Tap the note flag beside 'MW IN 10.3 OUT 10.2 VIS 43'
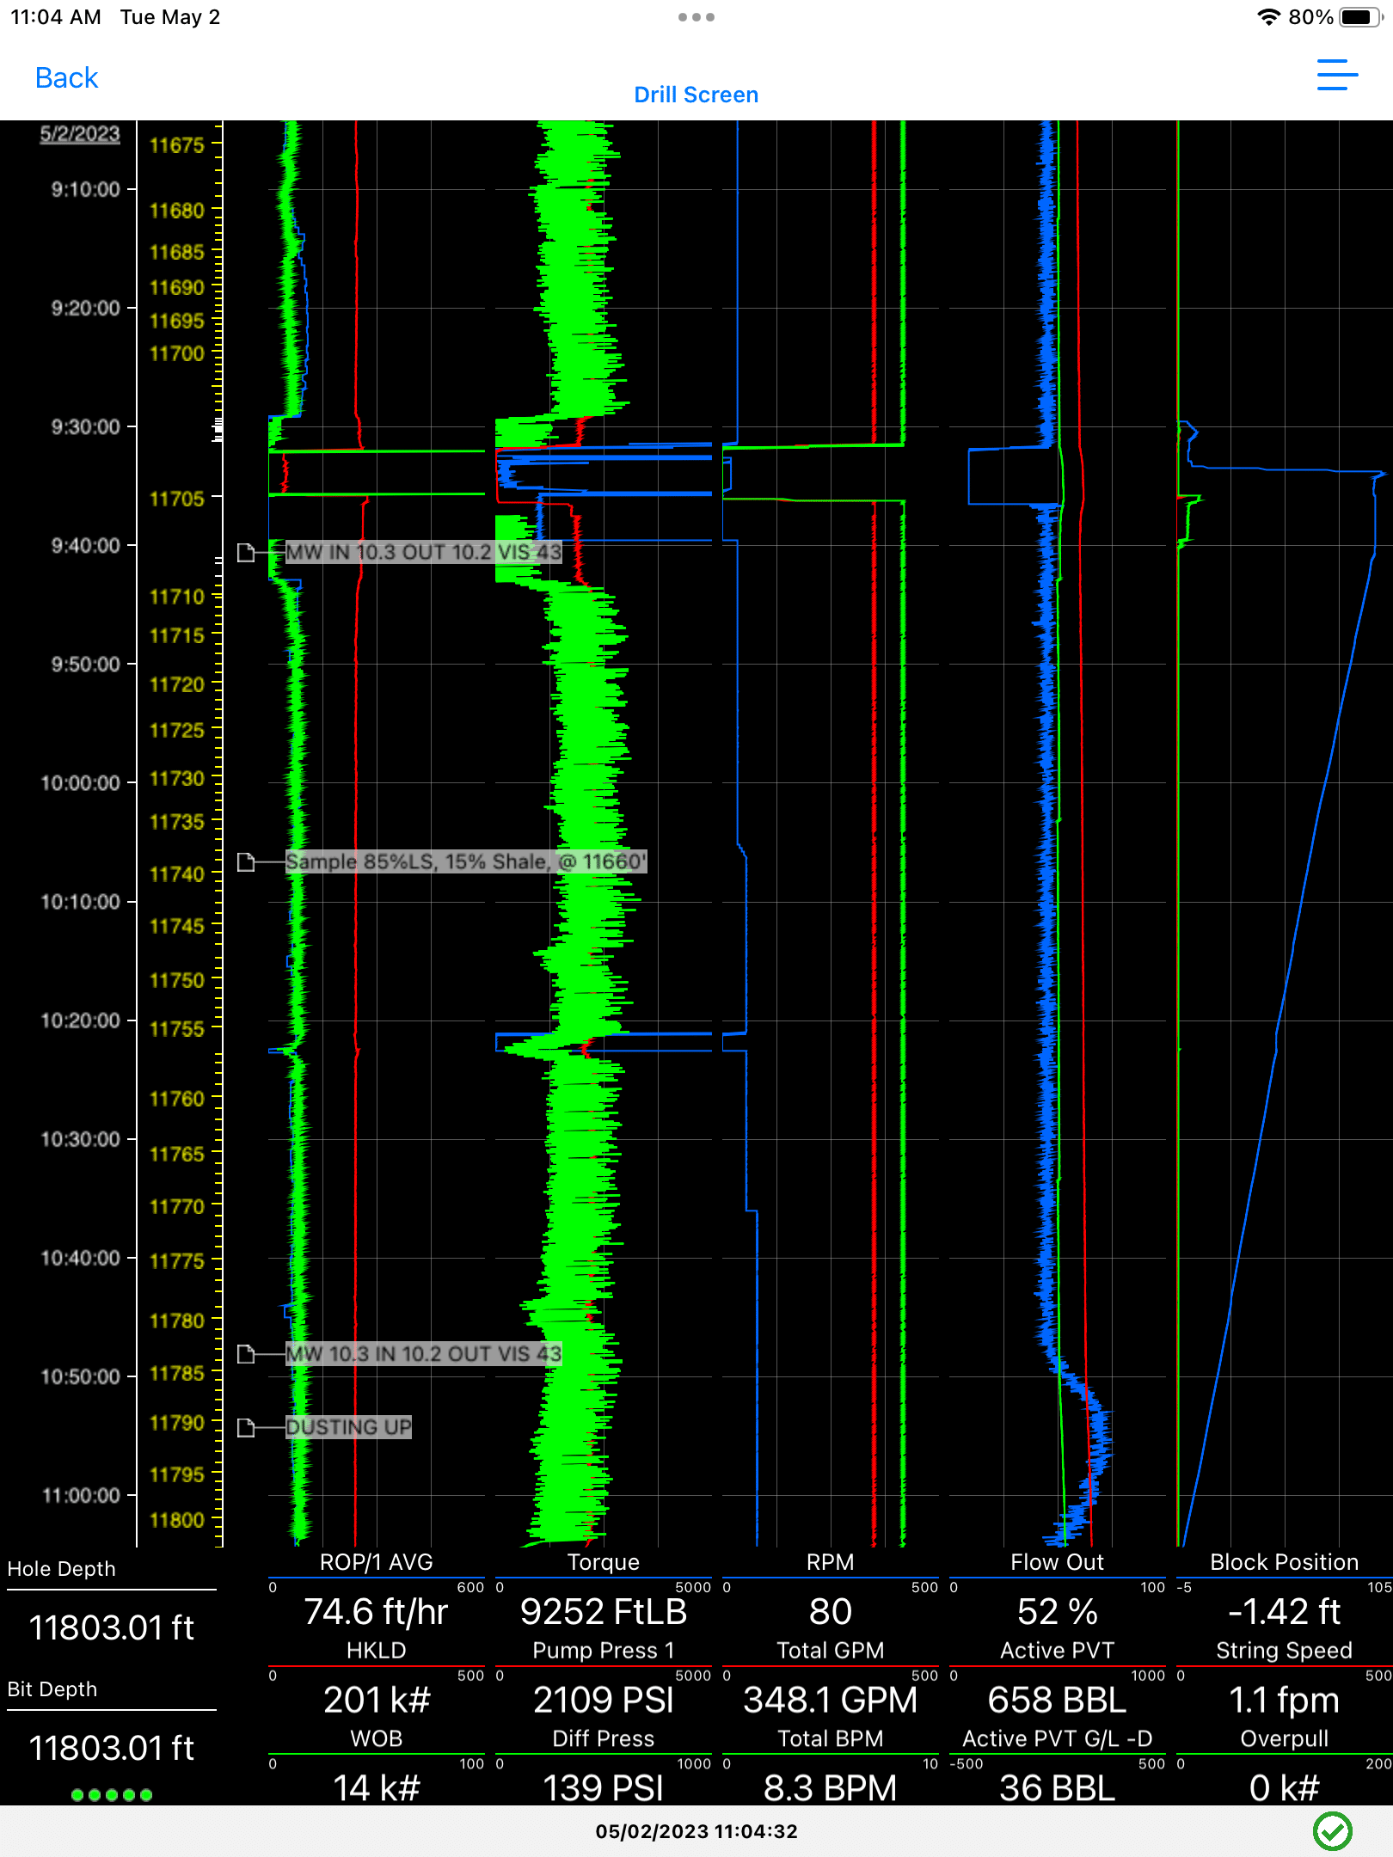Viewport: 1393px width, 1857px height. tap(247, 553)
